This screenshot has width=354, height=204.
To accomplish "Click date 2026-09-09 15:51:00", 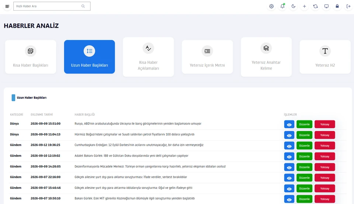I will 46,123.
